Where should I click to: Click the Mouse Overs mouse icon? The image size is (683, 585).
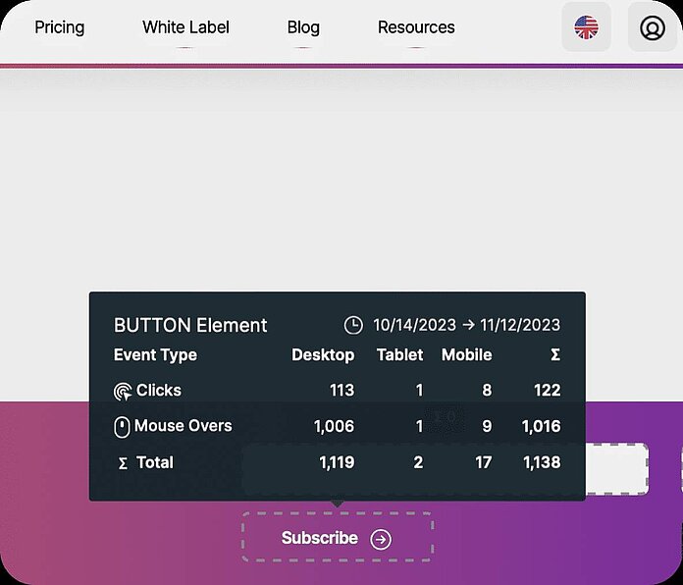tap(122, 427)
